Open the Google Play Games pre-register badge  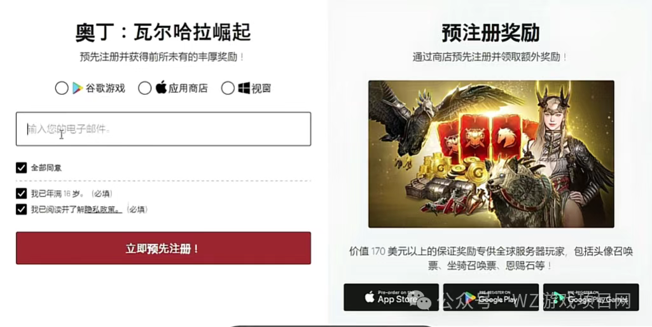[591, 297]
